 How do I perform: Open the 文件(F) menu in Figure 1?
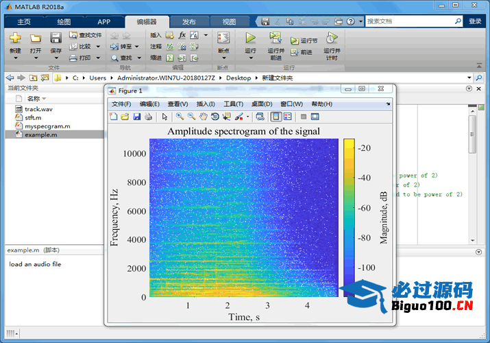pos(121,104)
